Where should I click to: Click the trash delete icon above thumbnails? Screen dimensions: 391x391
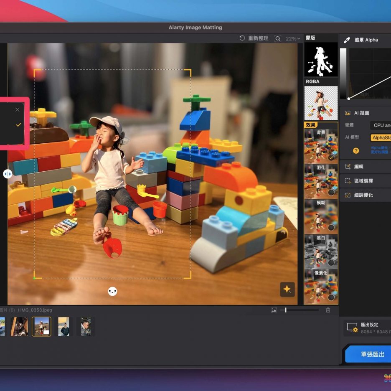[x=328, y=310]
